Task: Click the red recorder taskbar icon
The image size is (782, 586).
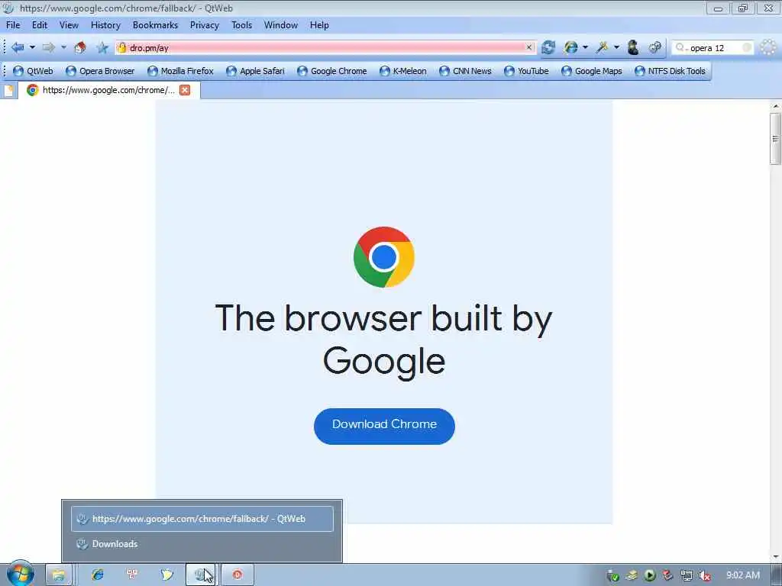Action: 238,575
